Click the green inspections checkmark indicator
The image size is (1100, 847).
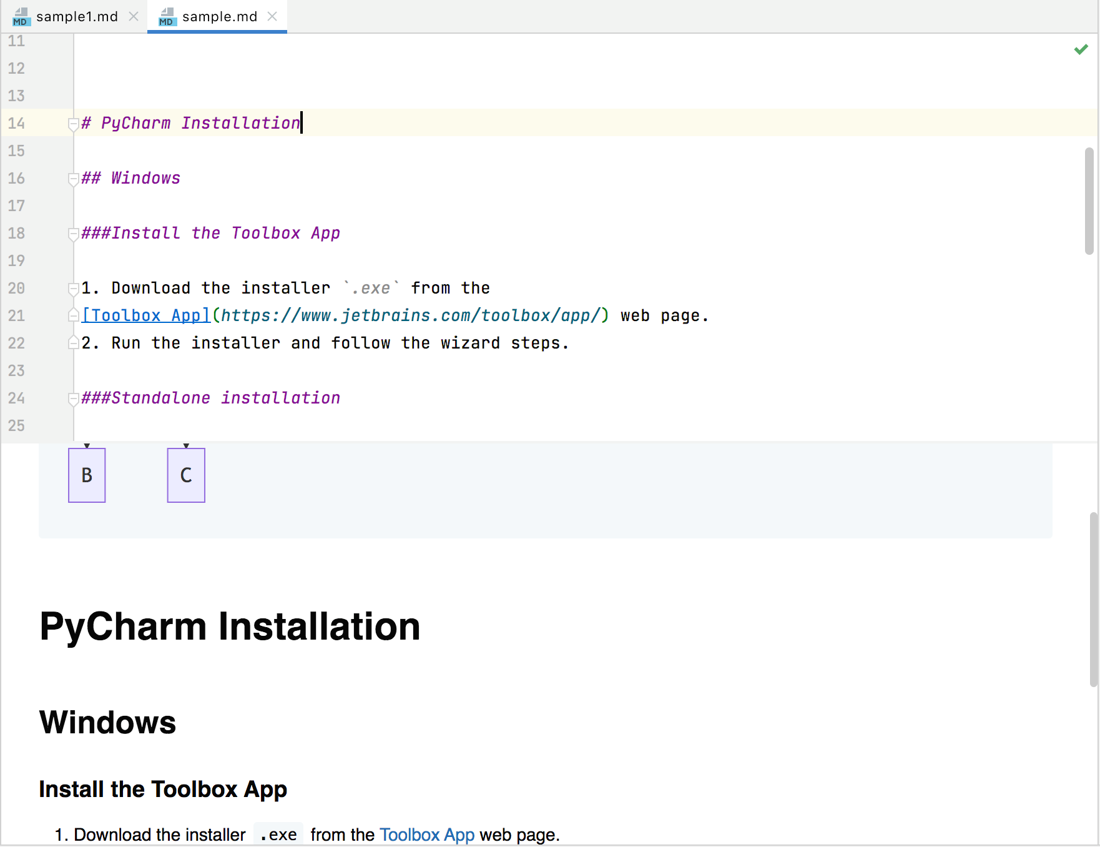coord(1081,49)
